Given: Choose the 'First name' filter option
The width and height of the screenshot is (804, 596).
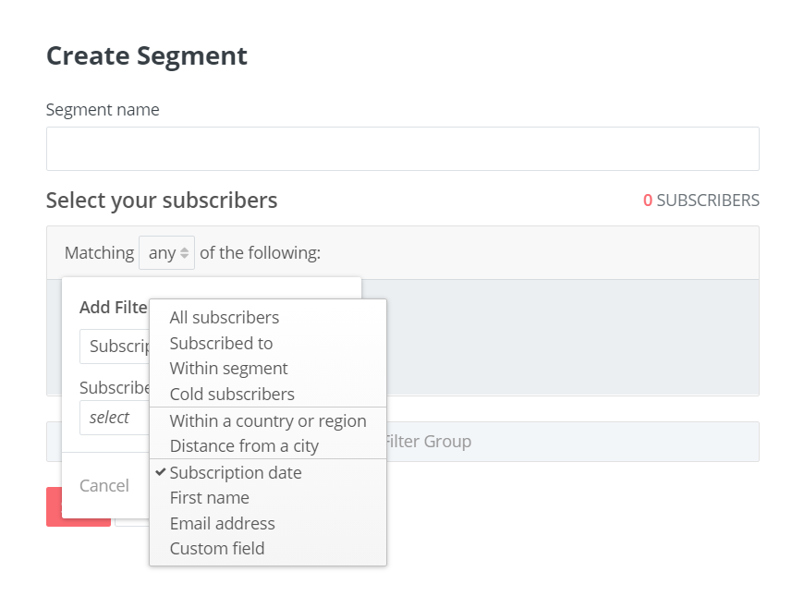Looking at the screenshot, I should click(210, 498).
